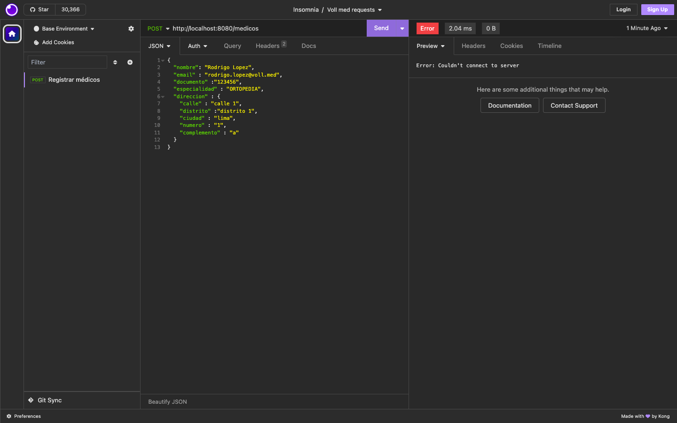Screen dimensions: 677x423
Task: Click Beautify JSON
Action: coord(167,402)
